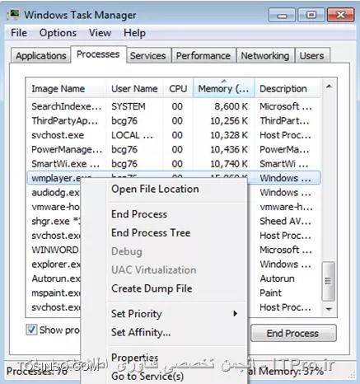Open the Options menu
This screenshot has width=360, height=384.
tap(58, 33)
